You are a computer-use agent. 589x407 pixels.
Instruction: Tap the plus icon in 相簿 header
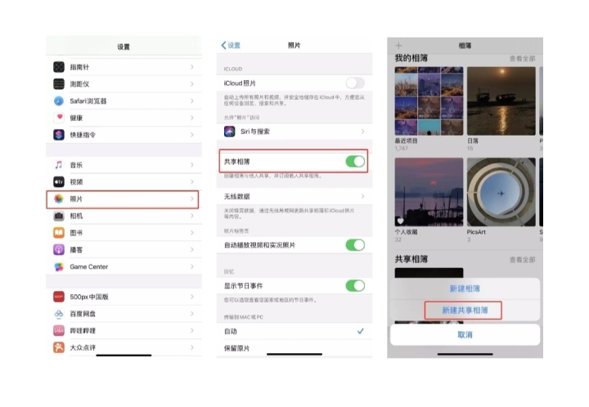[398, 46]
